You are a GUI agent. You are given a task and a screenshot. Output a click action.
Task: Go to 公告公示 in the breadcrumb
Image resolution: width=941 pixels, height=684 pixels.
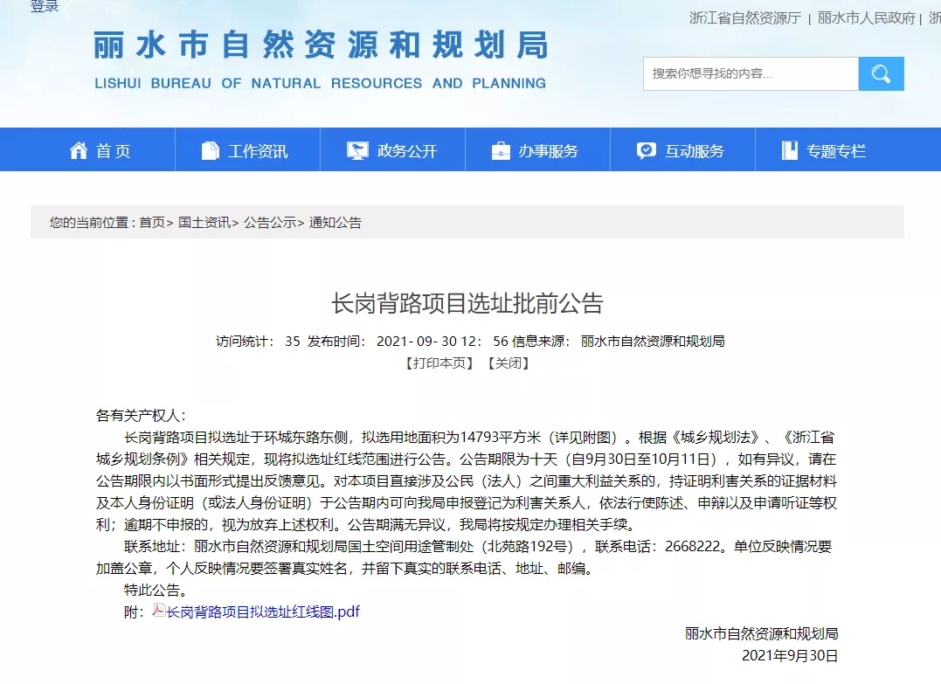[x=270, y=223]
